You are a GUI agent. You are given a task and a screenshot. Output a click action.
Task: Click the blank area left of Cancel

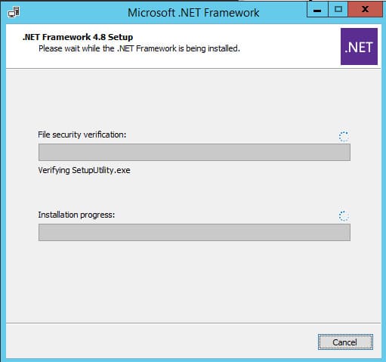point(161,342)
